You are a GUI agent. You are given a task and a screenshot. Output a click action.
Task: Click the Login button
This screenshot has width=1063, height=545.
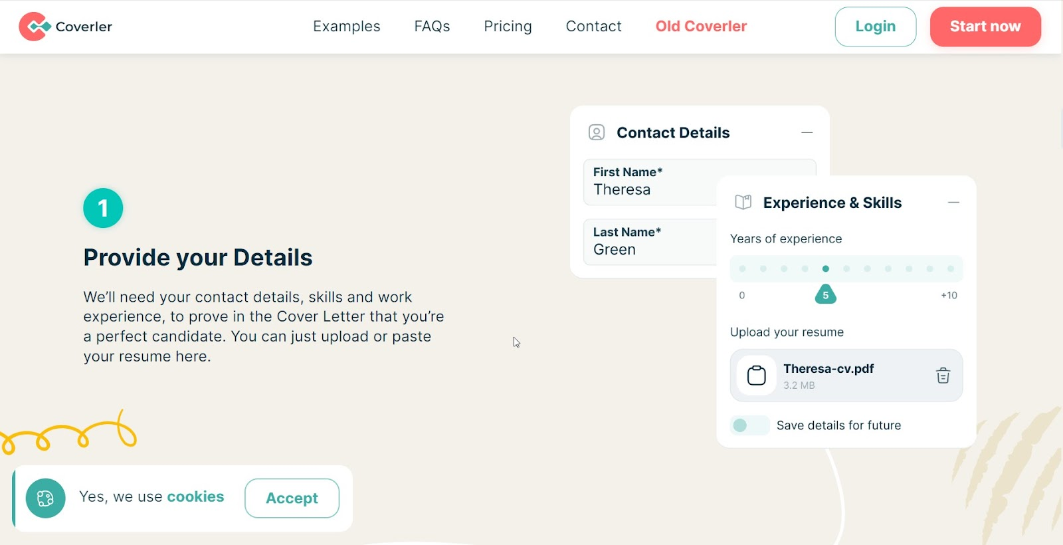(876, 27)
